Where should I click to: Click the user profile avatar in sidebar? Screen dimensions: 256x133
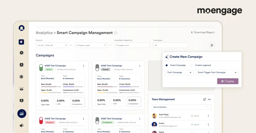pyautogui.click(x=22, y=28)
